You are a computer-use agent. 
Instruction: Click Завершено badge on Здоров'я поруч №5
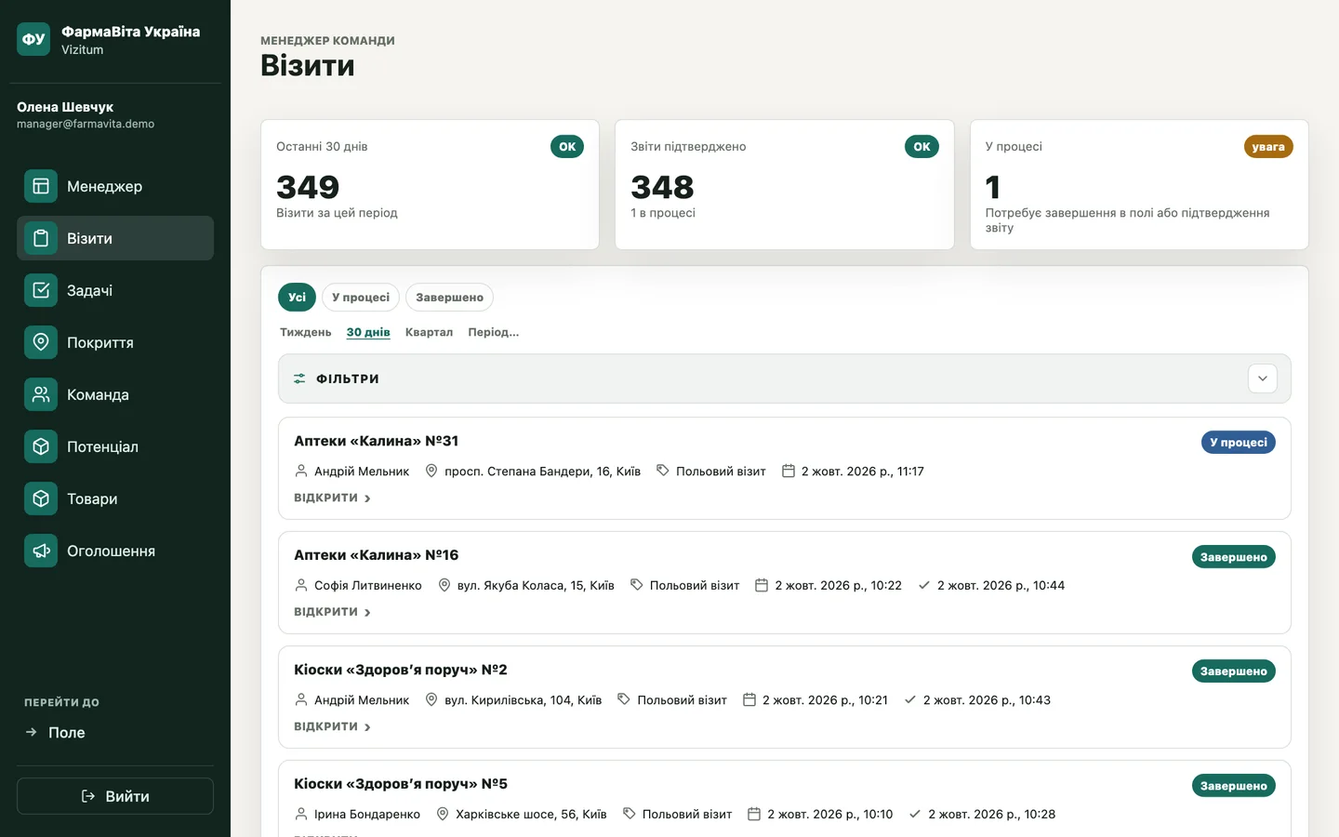(1233, 786)
